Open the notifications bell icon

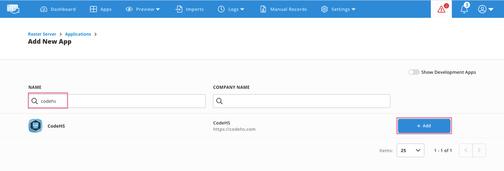[464, 9]
